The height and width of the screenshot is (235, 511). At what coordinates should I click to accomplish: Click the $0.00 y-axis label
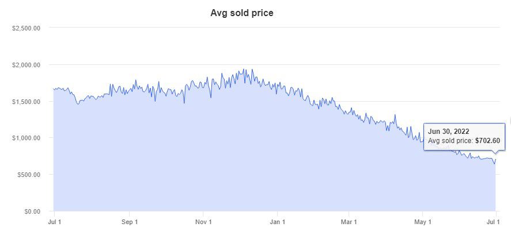click(31, 211)
